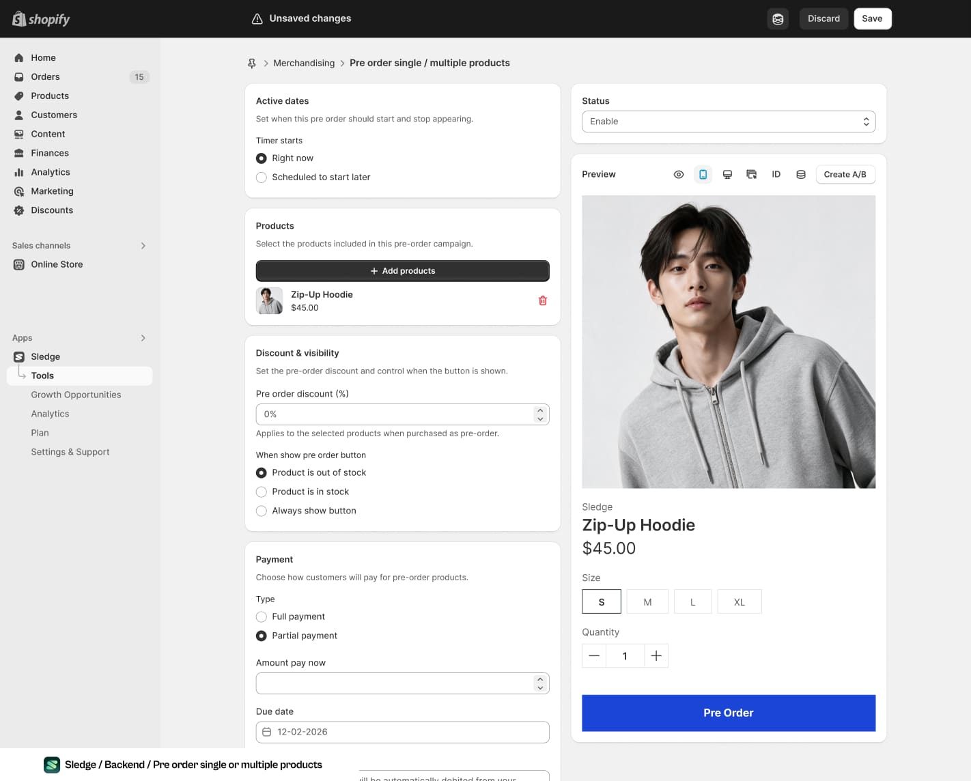The image size is (971, 781).
Task: Expand the Sales channels section
Action: tap(143, 246)
